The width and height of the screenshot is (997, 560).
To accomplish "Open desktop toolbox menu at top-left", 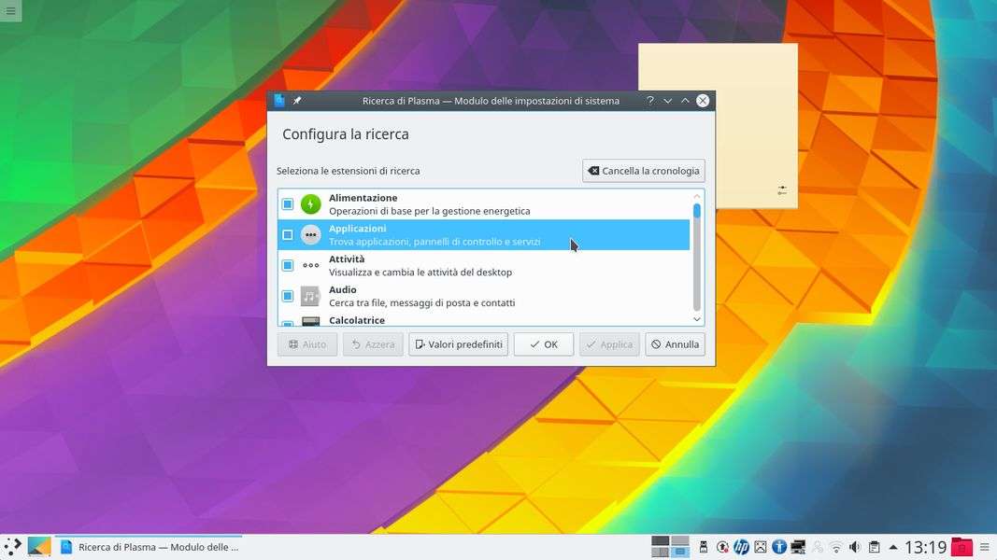I will [x=10, y=11].
